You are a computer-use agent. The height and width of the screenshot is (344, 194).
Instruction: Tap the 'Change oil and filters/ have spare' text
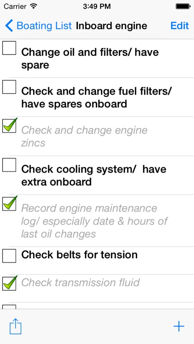(90, 59)
